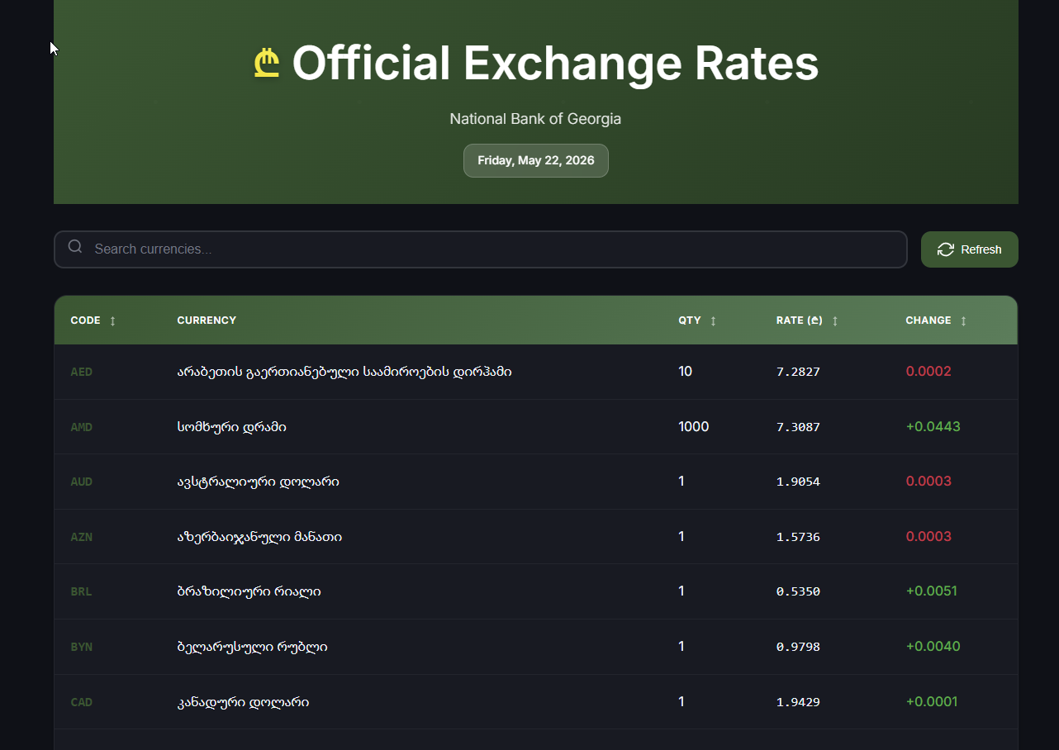Select the BRL currency code
This screenshot has height=750, width=1059.
tap(82, 591)
